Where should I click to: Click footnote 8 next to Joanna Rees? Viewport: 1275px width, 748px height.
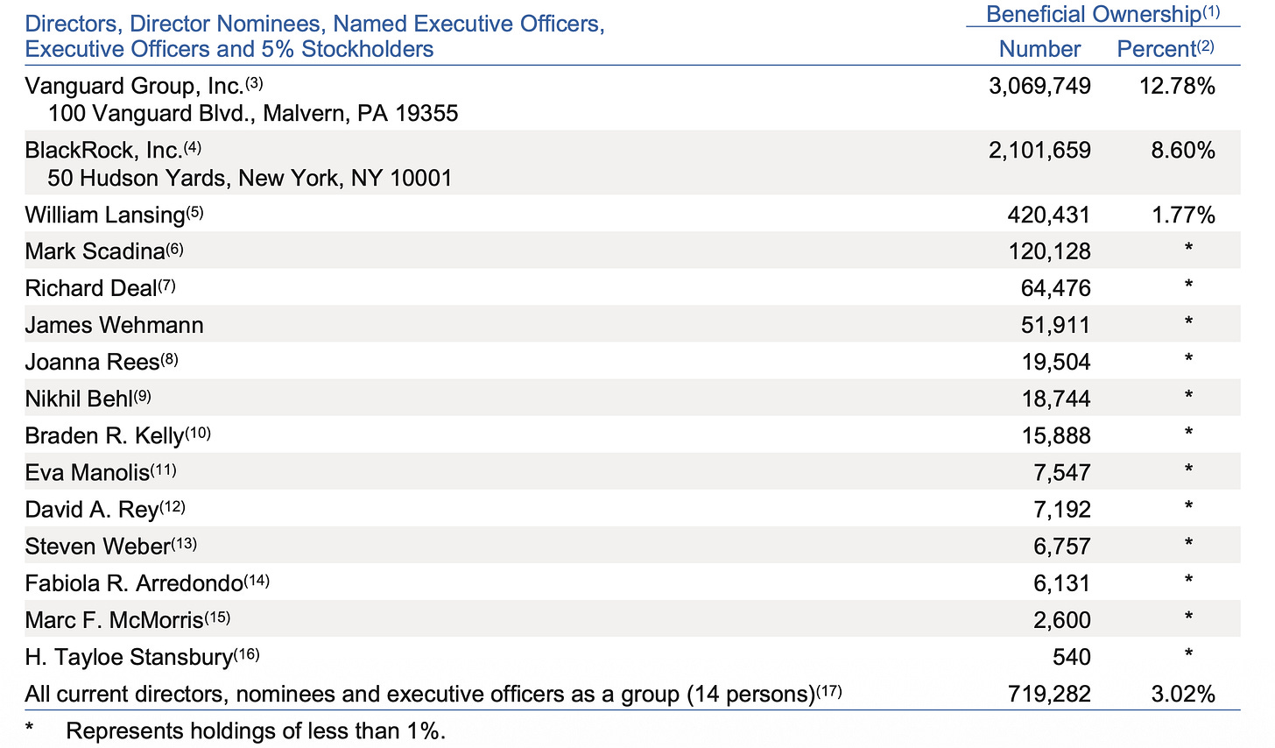coord(169,359)
